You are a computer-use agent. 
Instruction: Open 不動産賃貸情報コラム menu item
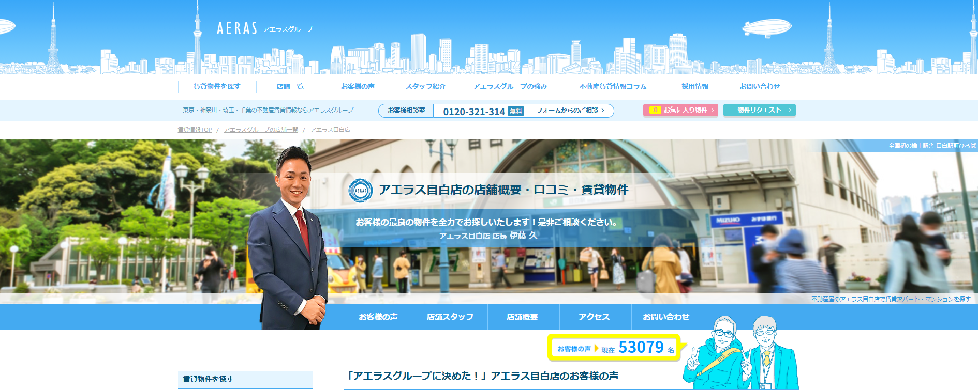[613, 87]
